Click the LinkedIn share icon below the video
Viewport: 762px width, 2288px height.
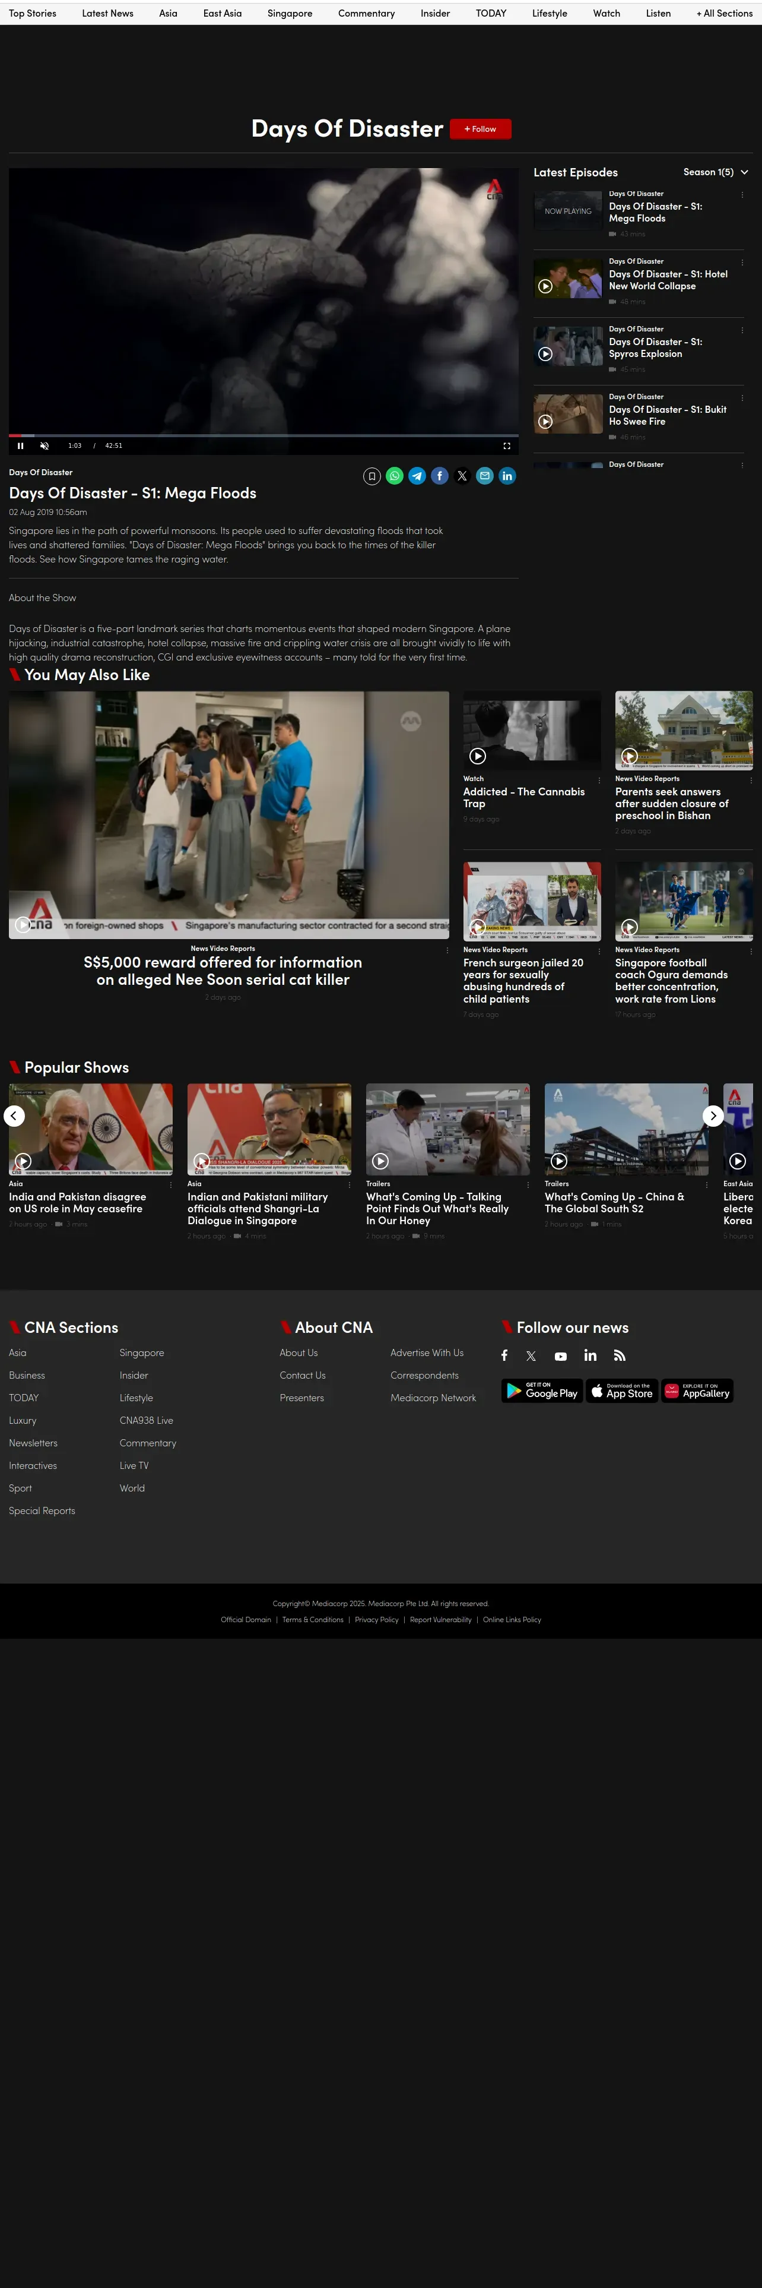pyautogui.click(x=507, y=476)
